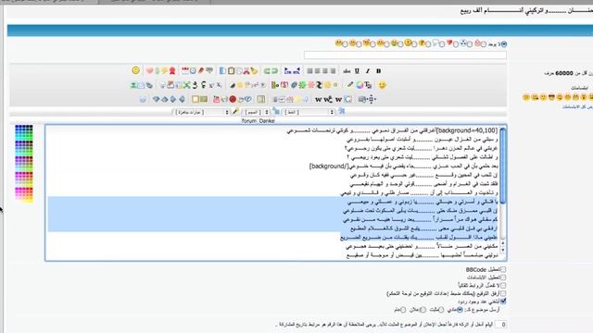
Task: Toggle bold formatting in editor toolbar
Action: 379,70
